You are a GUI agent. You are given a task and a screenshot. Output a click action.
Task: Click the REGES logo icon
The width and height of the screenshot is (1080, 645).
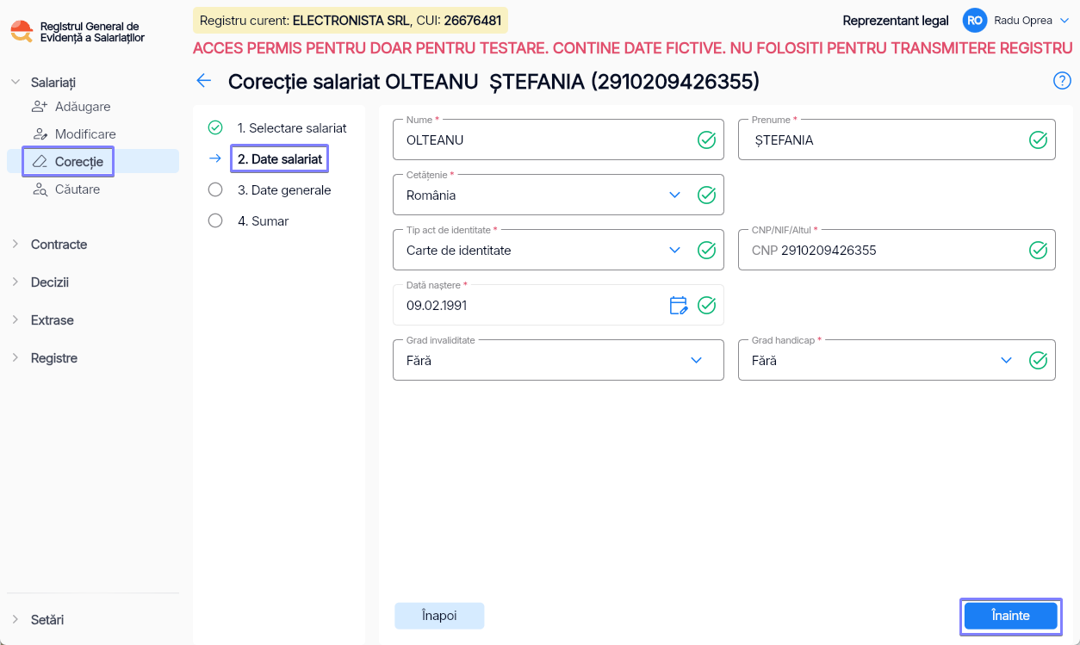tap(22, 32)
